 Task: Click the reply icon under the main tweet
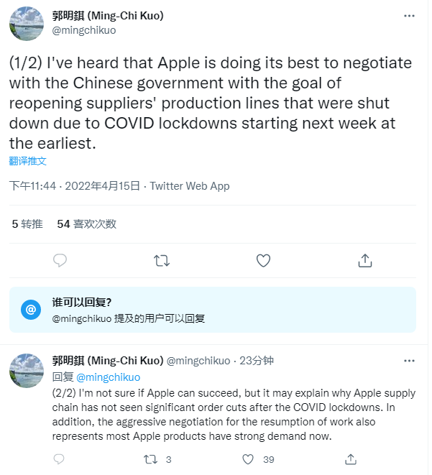coord(61,260)
